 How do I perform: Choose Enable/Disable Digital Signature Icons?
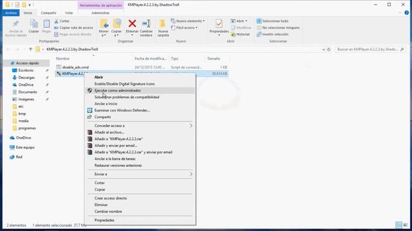[x=140, y=84]
